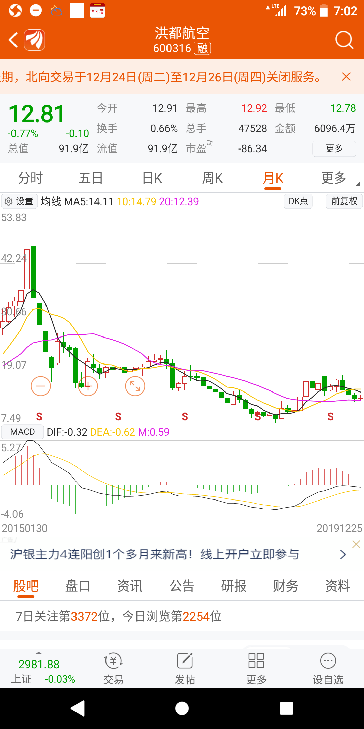Tap the current price 12.81

pos(36,114)
